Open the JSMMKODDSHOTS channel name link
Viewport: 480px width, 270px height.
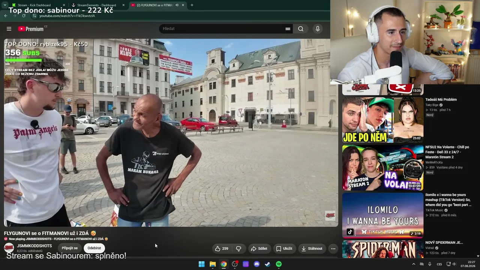click(x=34, y=246)
